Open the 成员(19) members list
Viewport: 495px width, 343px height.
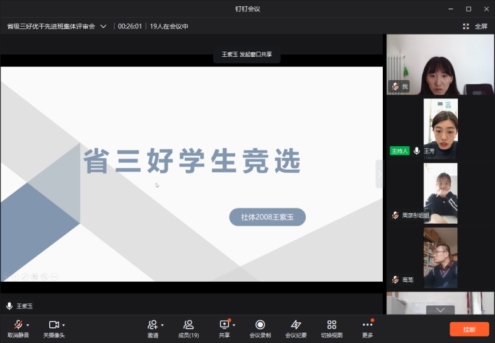coord(188,328)
